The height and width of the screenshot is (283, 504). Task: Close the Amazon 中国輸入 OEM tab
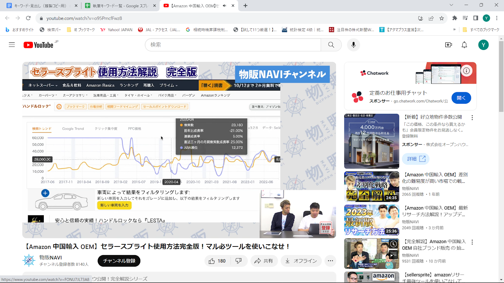[x=233, y=6]
